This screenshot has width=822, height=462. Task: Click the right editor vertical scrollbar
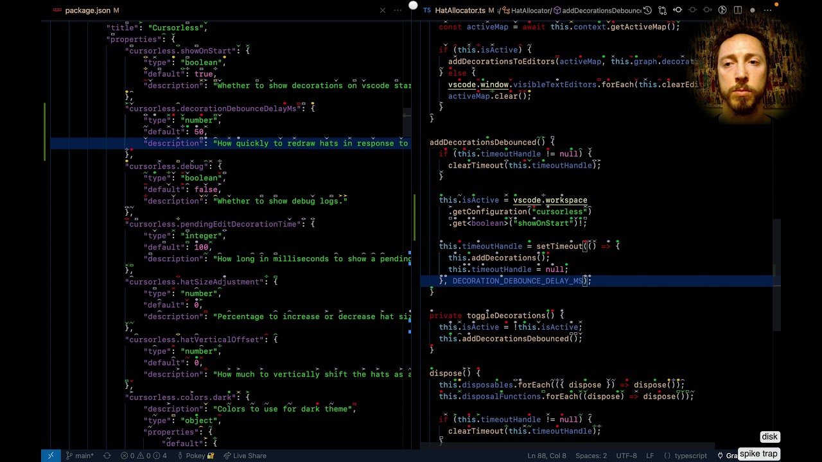[777, 276]
